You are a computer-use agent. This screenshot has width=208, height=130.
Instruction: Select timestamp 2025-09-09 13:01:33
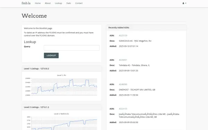coord(128,71)
